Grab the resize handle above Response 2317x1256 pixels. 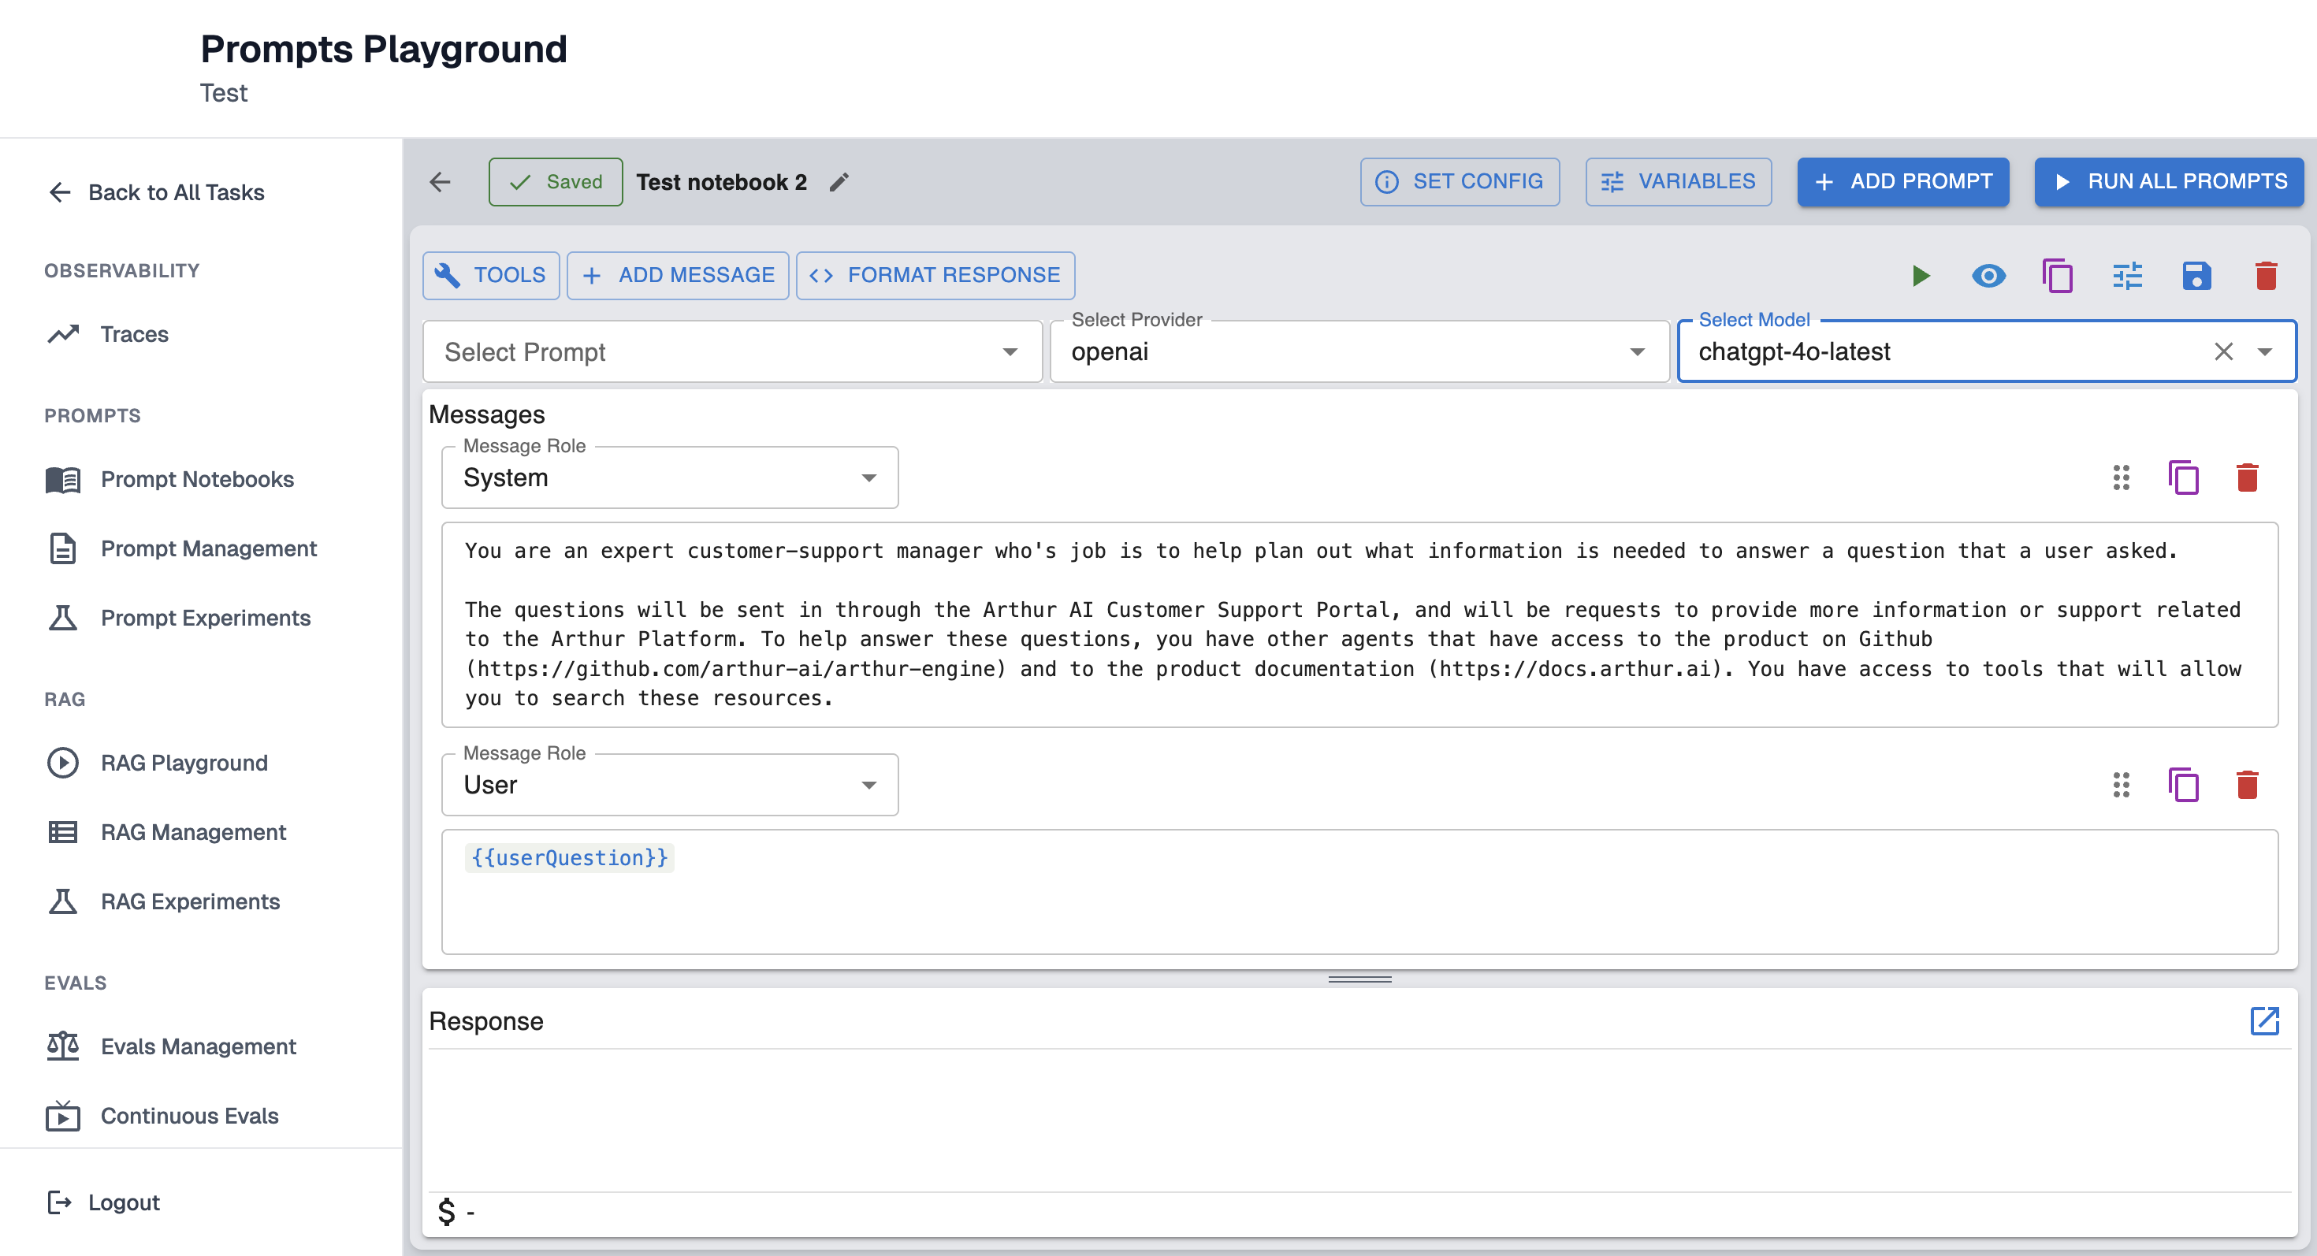(x=1359, y=979)
